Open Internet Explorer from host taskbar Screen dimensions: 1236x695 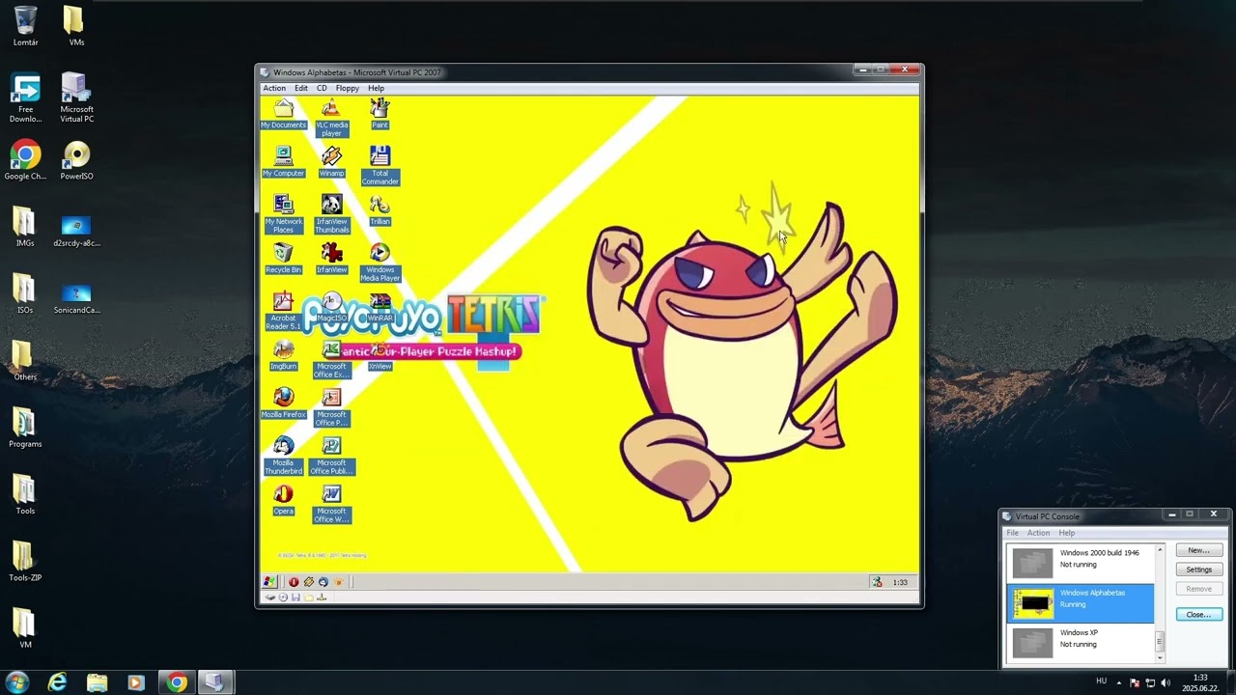tap(58, 682)
